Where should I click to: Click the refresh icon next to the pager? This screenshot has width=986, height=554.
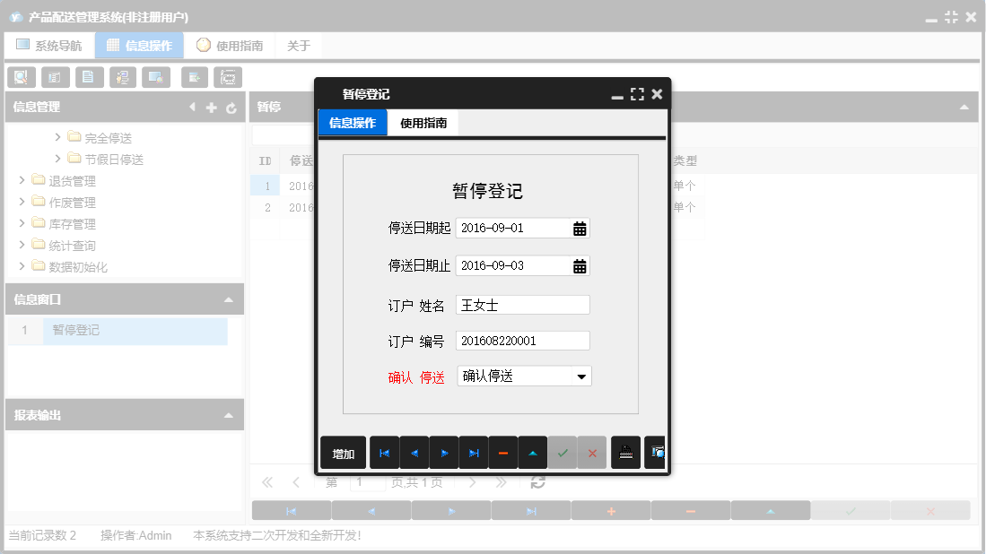click(x=537, y=481)
